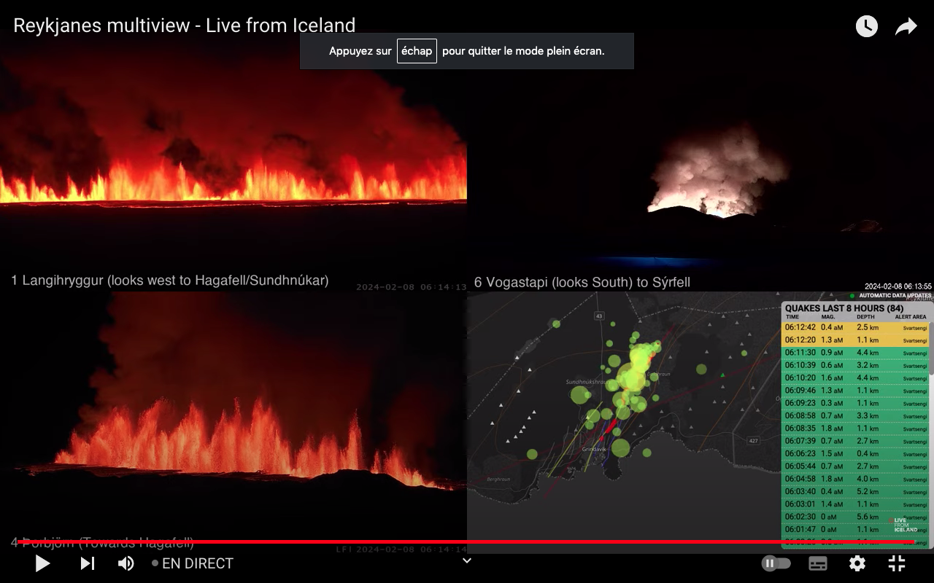
Task: Toggle subtitles/closed captions button
Action: 818,563
